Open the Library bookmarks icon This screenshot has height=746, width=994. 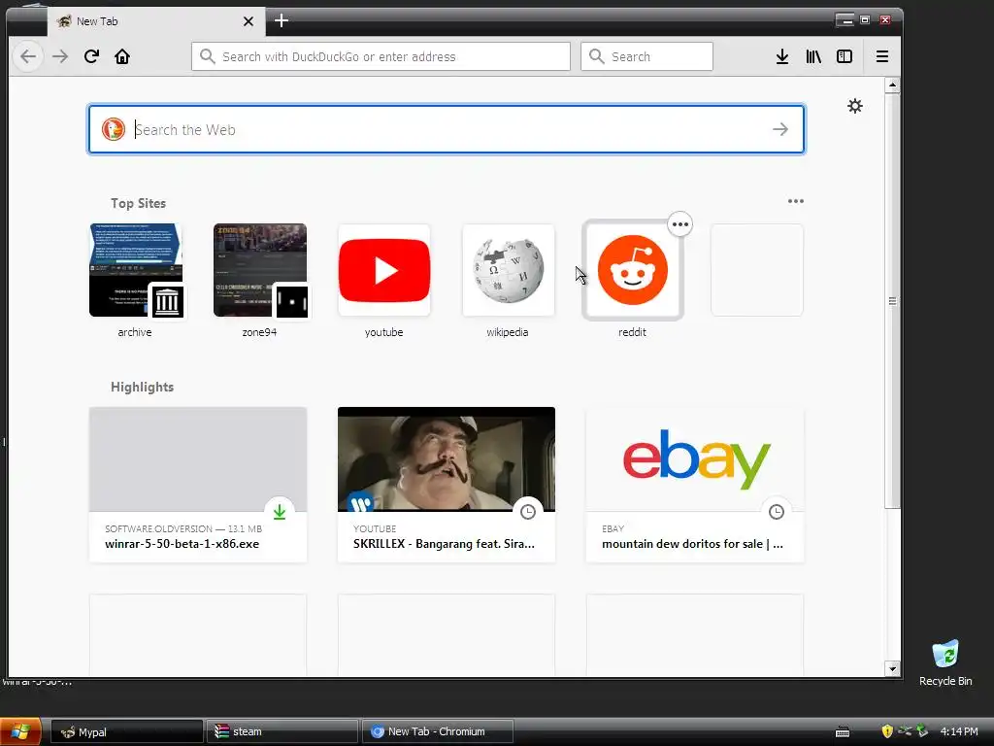point(813,56)
